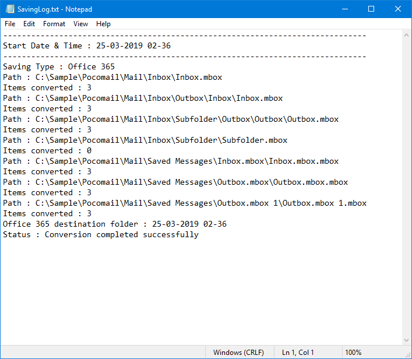Click the 'Start Date & Time' line
Viewport: 412px width, 359px height.
coord(87,45)
